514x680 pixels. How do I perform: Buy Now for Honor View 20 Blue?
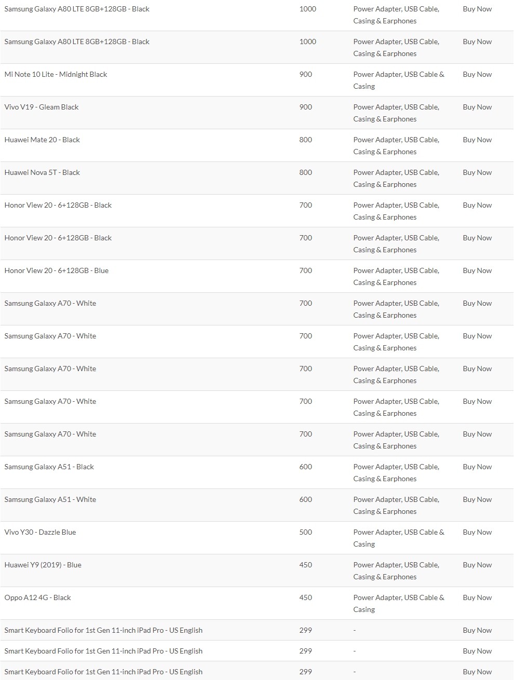point(477,270)
